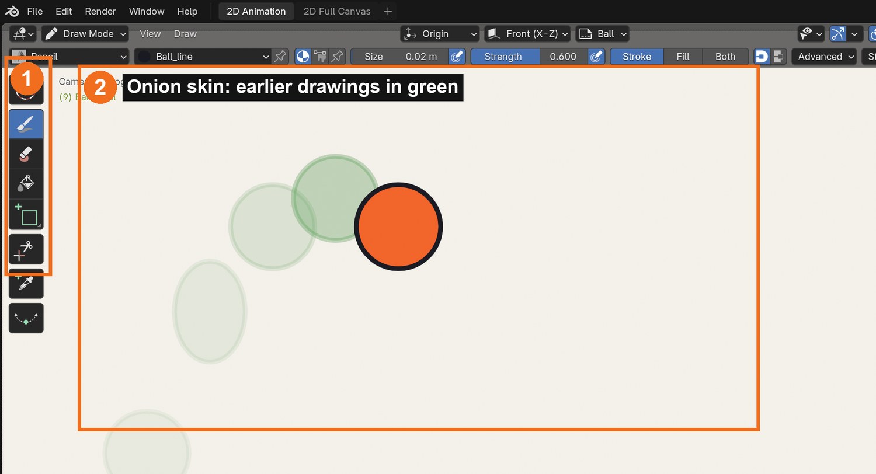Select the Fill mode button
Image resolution: width=876 pixels, height=474 pixels.
(x=683, y=57)
